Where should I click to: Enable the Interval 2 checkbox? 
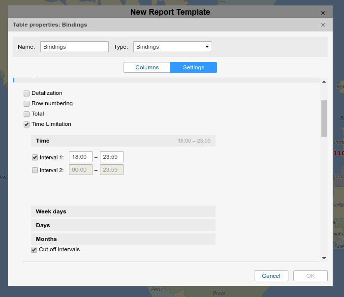(35, 170)
